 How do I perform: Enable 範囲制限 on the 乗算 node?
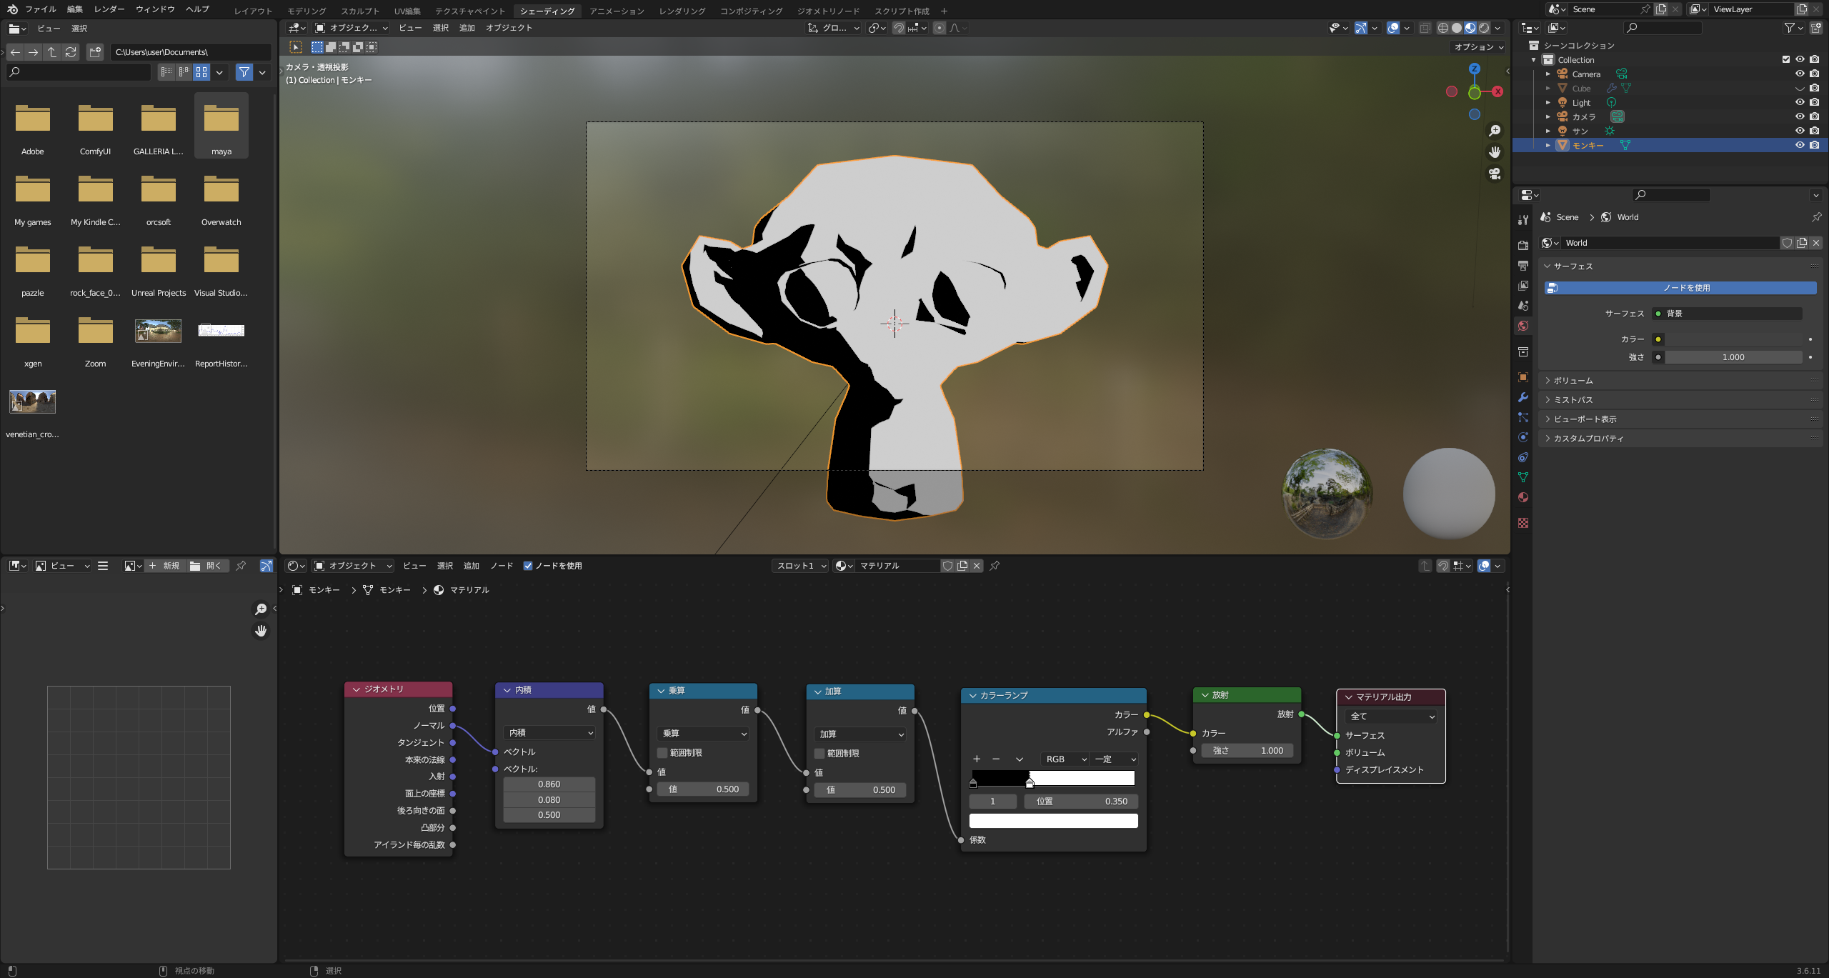tap(662, 753)
